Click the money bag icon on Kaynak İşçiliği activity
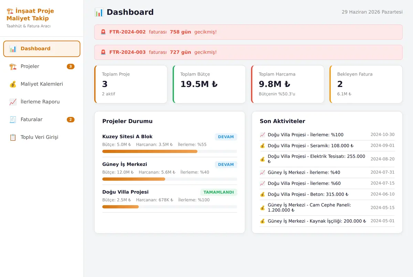This screenshot has width=413, height=277. point(263,221)
